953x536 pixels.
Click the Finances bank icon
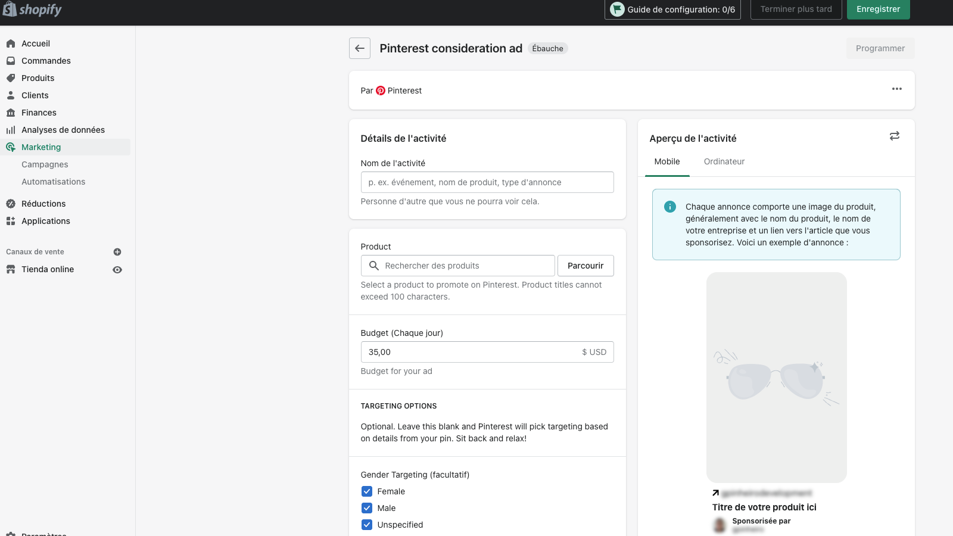pos(11,113)
